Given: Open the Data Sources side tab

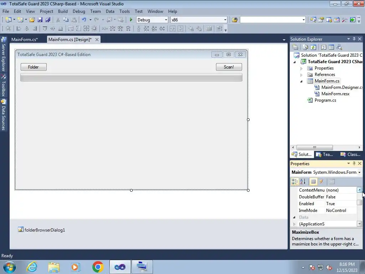Looking at the screenshot, I should click(x=4, y=115).
